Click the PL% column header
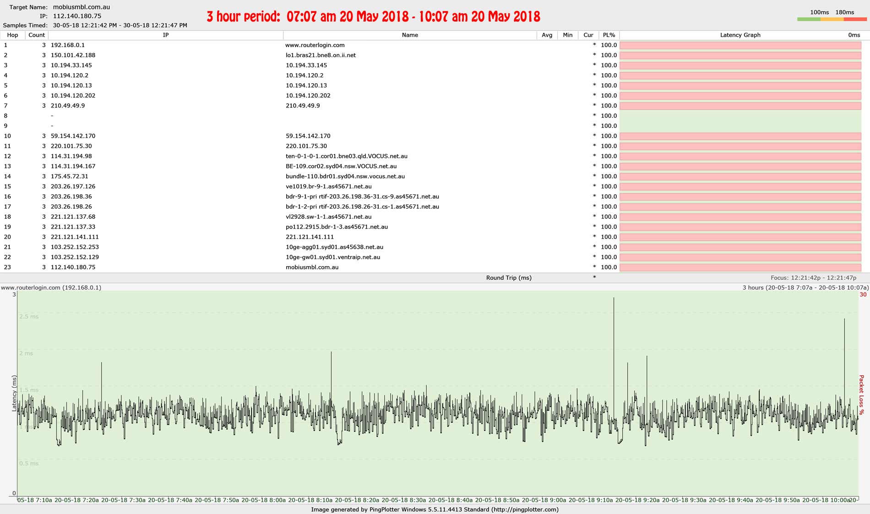The image size is (870, 514). [609, 35]
